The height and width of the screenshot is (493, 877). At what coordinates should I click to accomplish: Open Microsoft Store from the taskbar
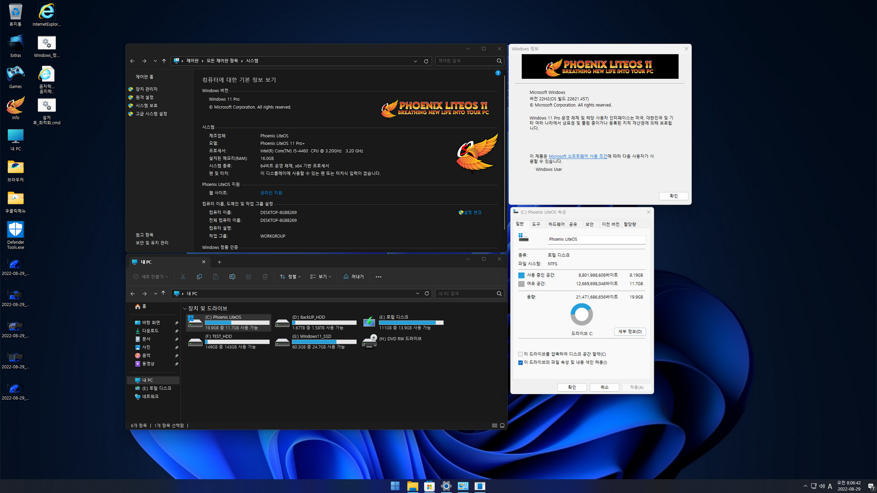(x=429, y=486)
